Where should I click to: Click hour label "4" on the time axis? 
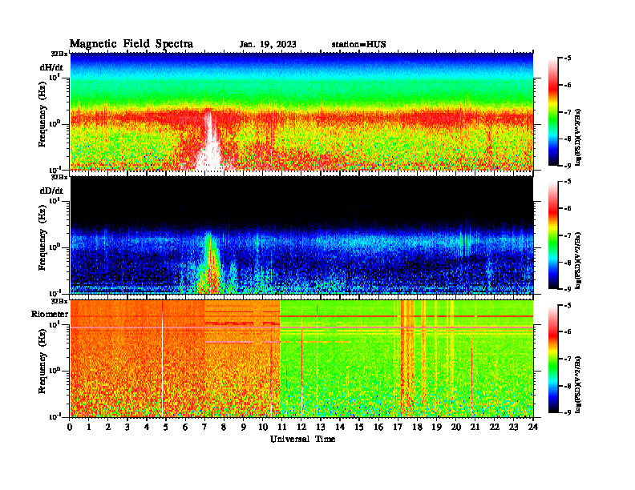pos(147,427)
